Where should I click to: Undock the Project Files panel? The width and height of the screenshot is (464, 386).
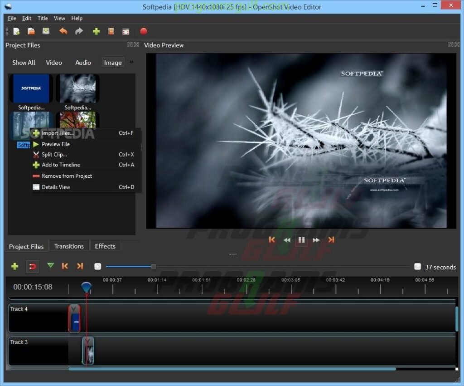coord(130,44)
